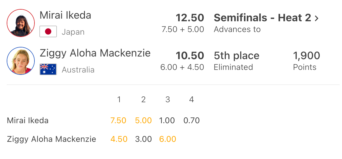Click Mirai Ikeda's profile photo
The image size is (342, 159).
(x=19, y=23)
